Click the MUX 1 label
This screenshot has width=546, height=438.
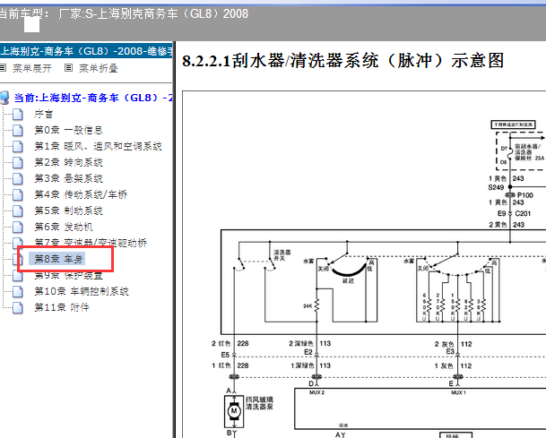pos(458,392)
